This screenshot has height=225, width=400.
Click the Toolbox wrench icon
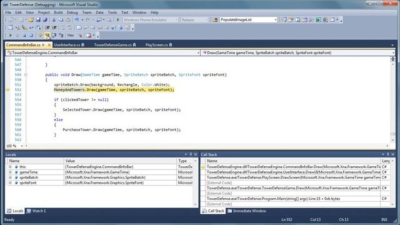[311, 19]
